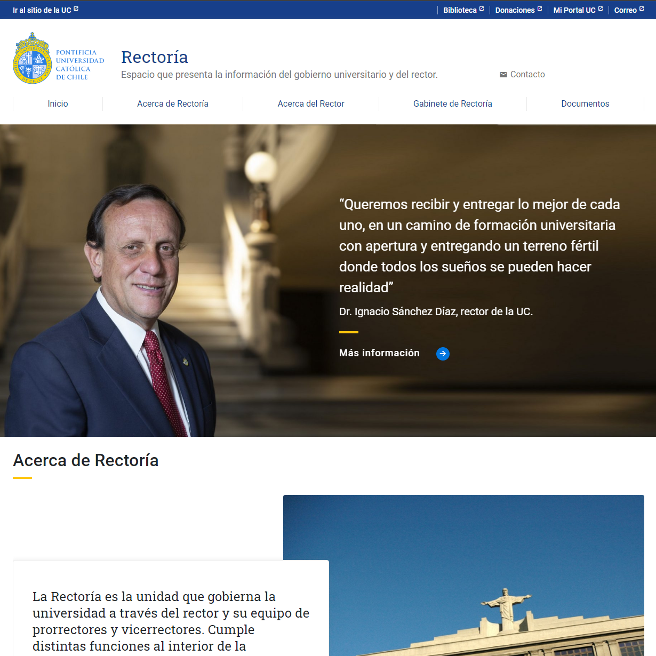
Task: Click the Christ statue building photo
Action: pyautogui.click(x=463, y=575)
